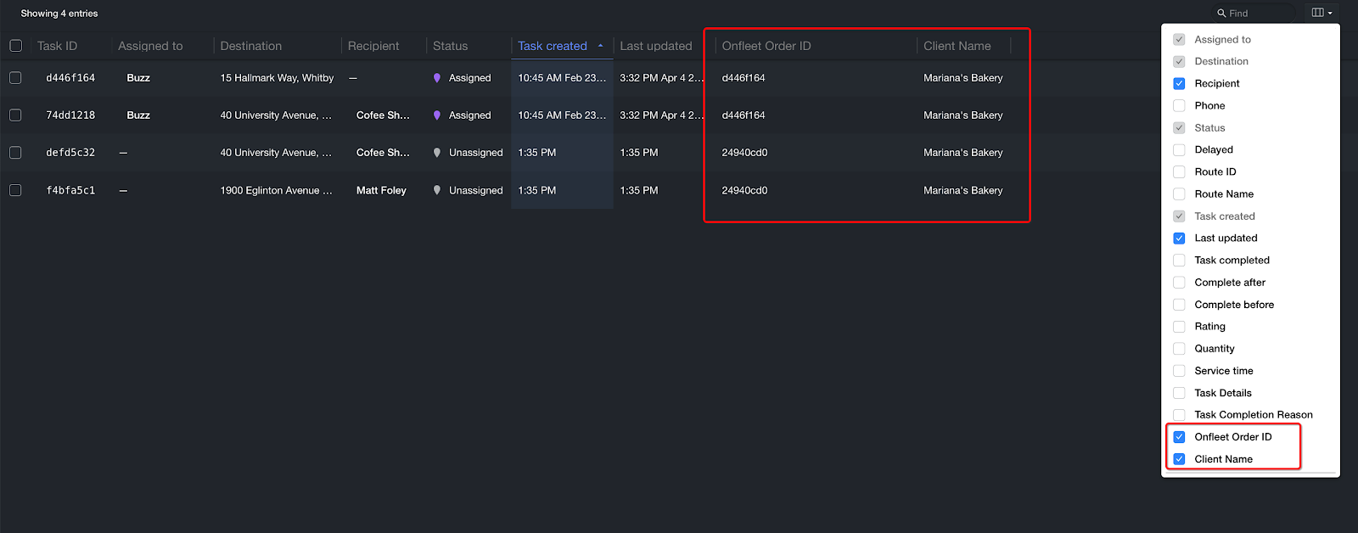1358x533 pixels.
Task: Click gray pin icon for task defd5c32
Action: pyautogui.click(x=437, y=153)
